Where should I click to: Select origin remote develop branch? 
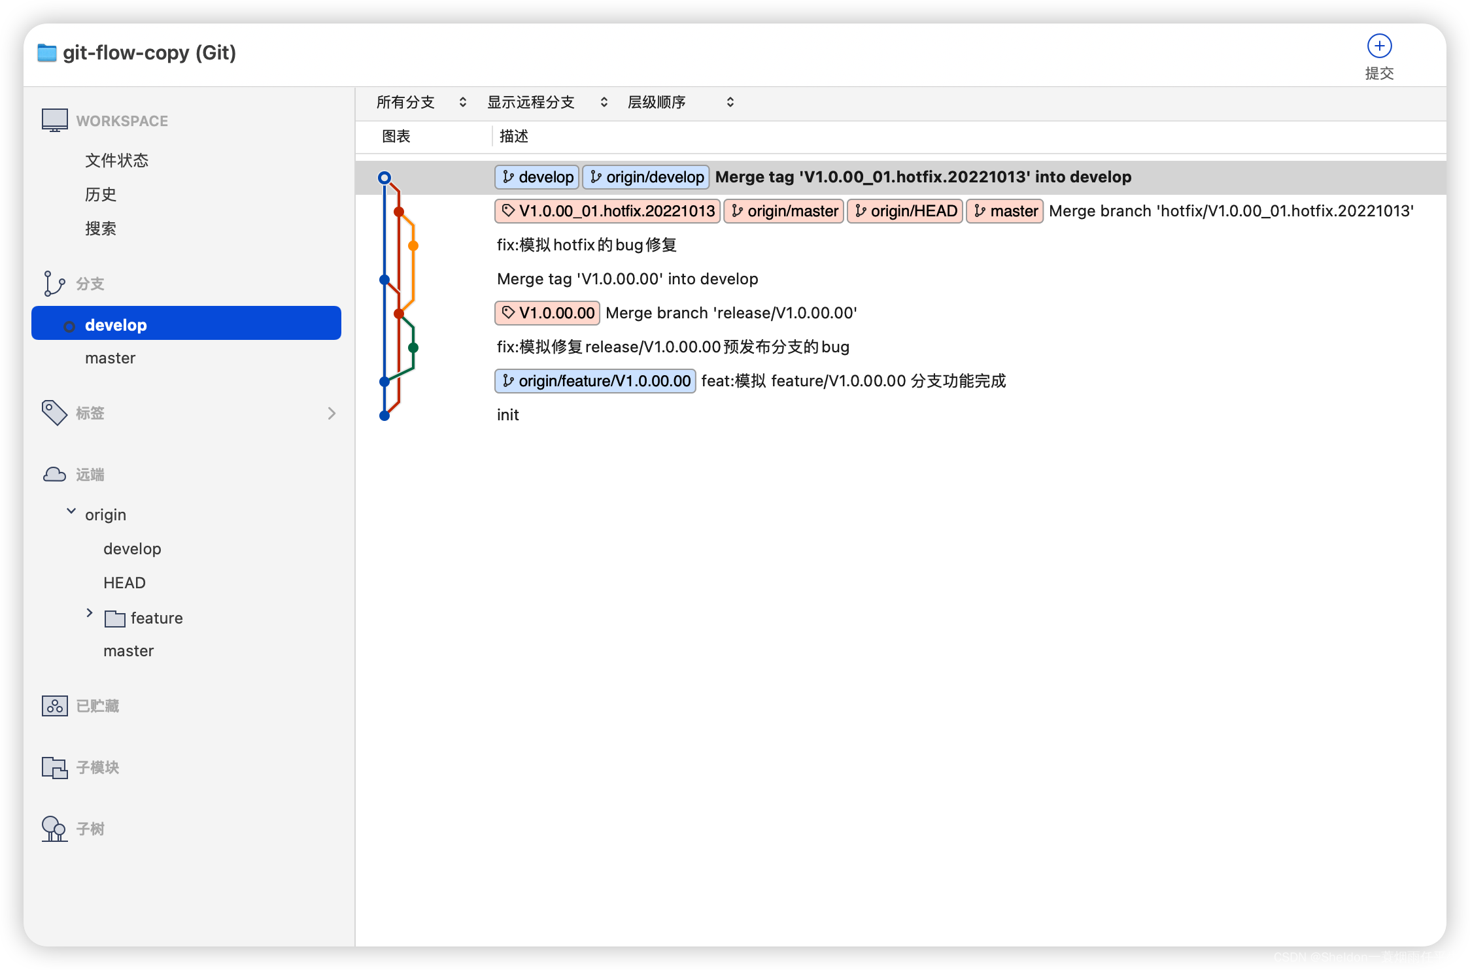click(x=132, y=548)
